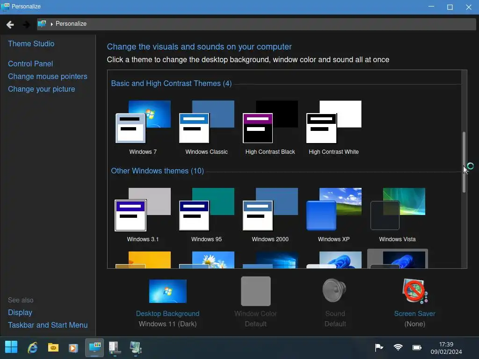Screen dimensions: 479x359
Task: Open the Sound speaker icon
Action: coord(334,290)
